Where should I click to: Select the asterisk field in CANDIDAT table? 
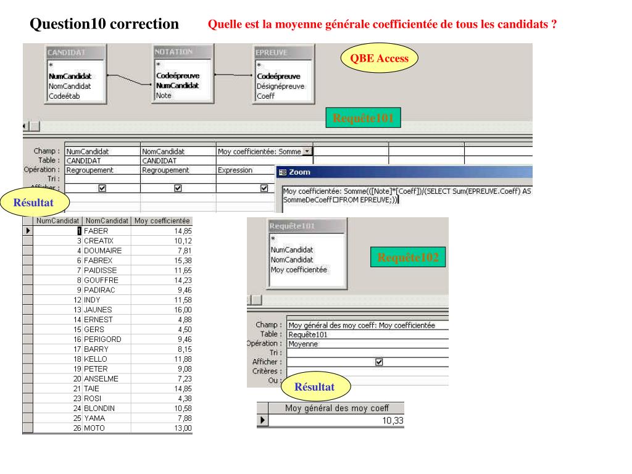click(x=51, y=65)
